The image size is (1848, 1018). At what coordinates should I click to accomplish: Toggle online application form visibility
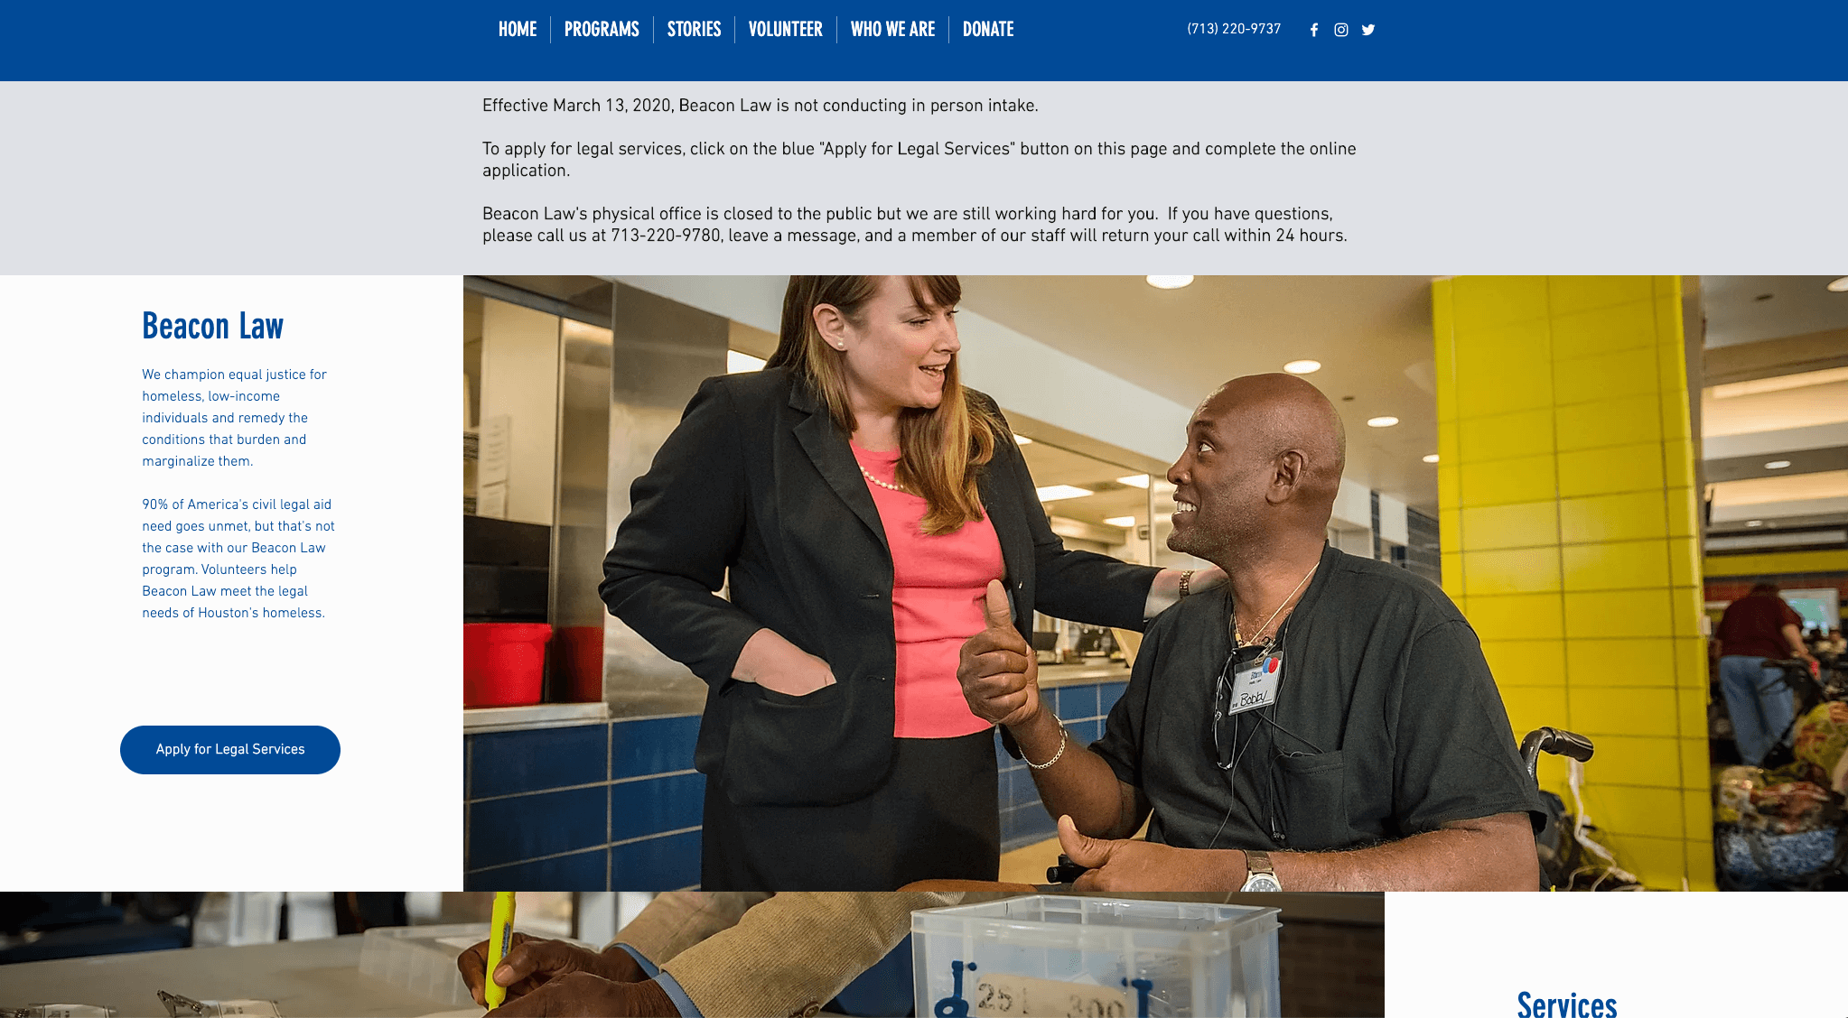pos(229,748)
